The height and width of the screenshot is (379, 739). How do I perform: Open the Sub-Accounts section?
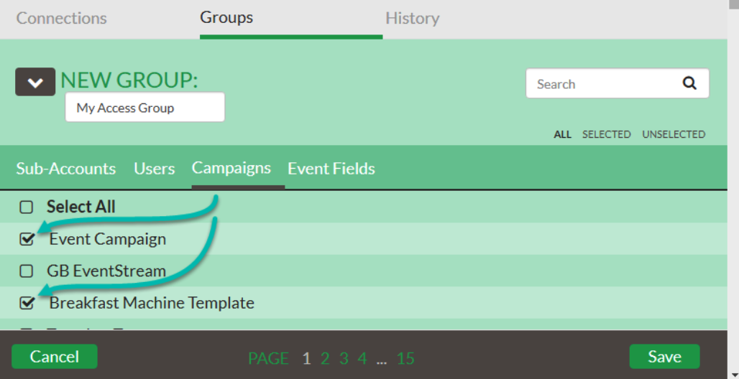pyautogui.click(x=66, y=169)
